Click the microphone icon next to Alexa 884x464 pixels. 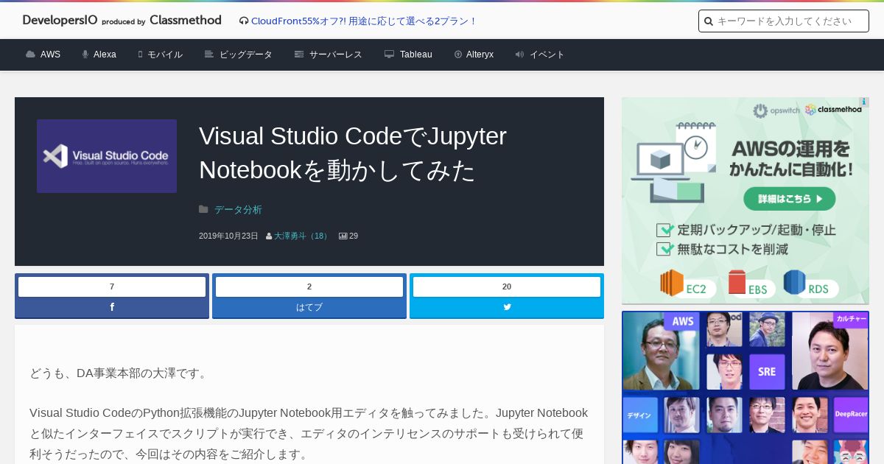[x=85, y=55]
